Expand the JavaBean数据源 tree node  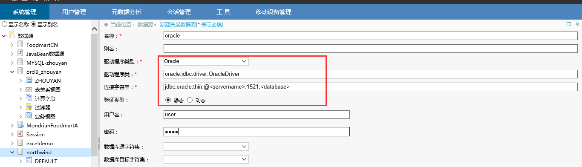pyautogui.click(x=12, y=54)
